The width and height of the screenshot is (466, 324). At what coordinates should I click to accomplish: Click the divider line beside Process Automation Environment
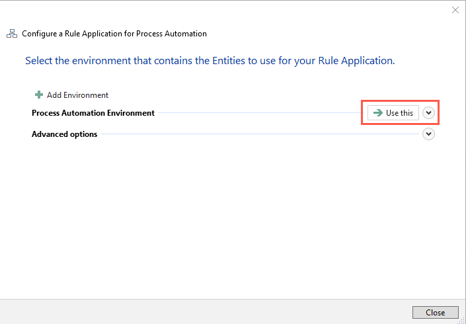pyautogui.click(x=258, y=113)
